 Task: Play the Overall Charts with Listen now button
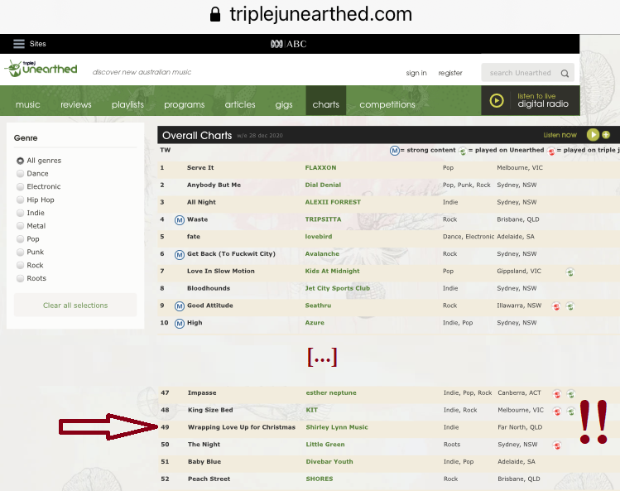(593, 135)
